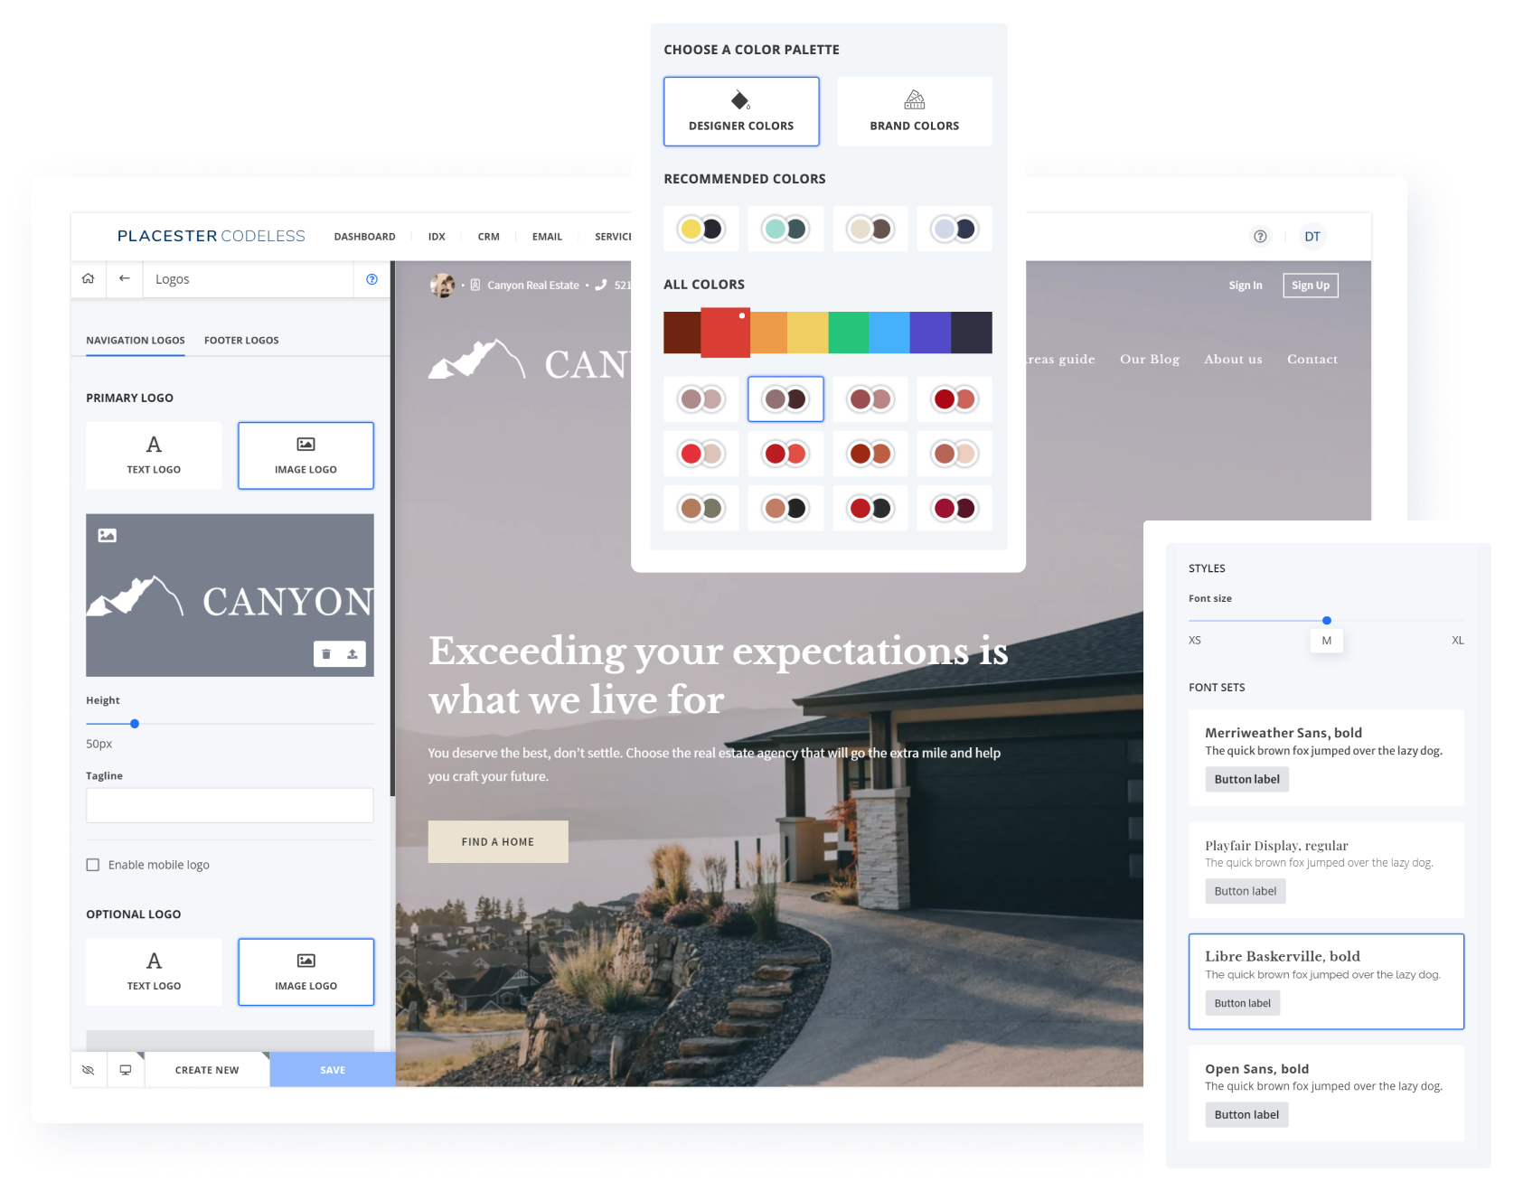The width and height of the screenshot is (1514, 1191).
Task: Open the CRM menu item
Action: [x=488, y=237]
